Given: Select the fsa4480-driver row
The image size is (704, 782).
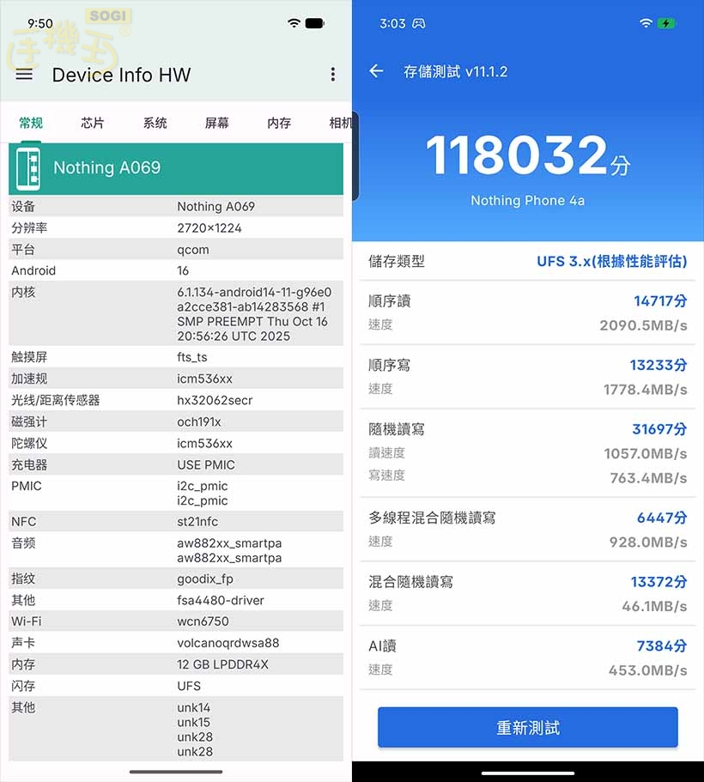Looking at the screenshot, I should [x=176, y=600].
